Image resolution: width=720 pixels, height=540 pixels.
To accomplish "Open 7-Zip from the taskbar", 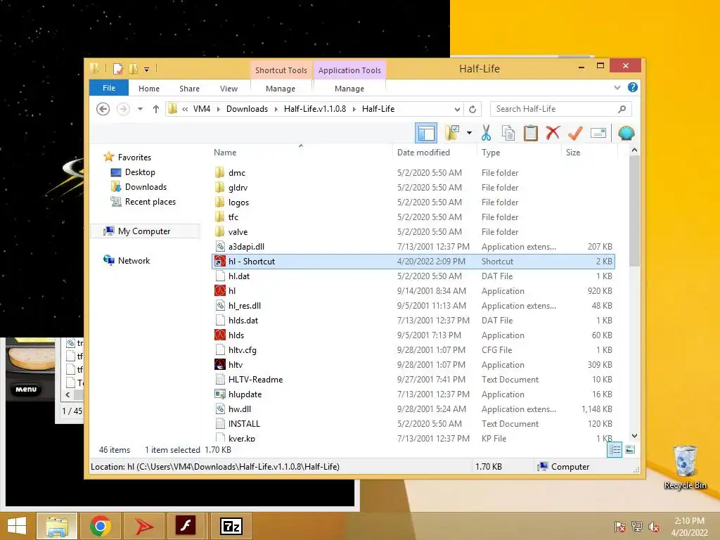I will click(231, 526).
